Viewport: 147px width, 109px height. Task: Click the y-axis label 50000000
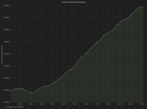(7, 90)
